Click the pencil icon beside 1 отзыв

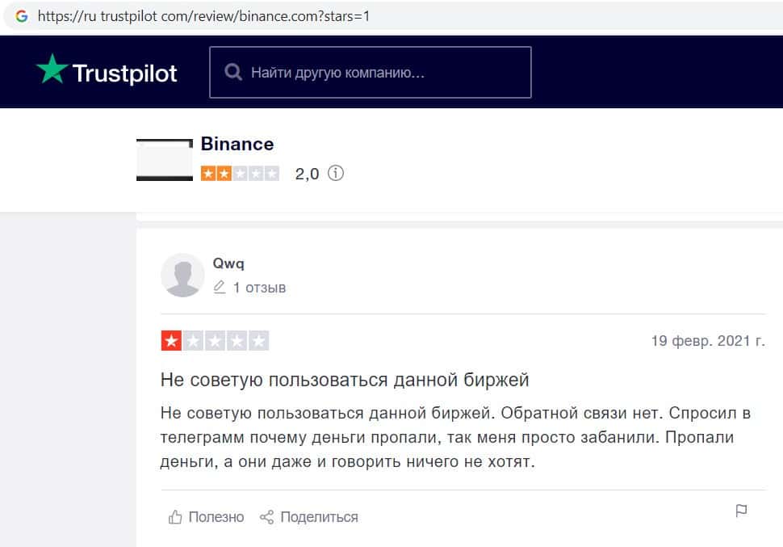pyautogui.click(x=220, y=288)
